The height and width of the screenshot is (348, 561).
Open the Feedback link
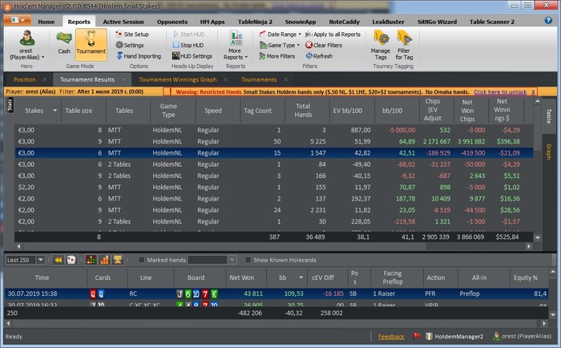point(391,337)
